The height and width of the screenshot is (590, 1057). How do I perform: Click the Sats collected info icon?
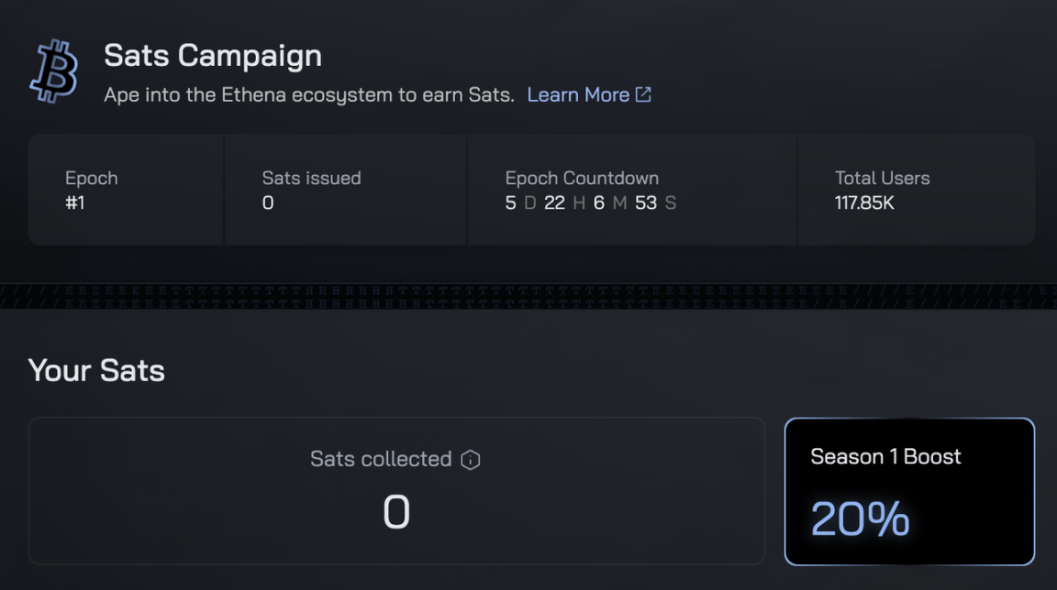pyautogui.click(x=470, y=460)
